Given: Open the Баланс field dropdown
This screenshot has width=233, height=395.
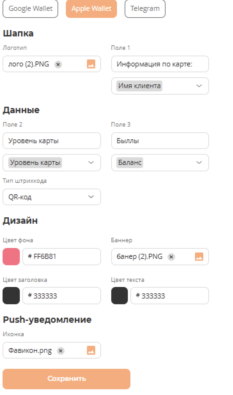Looking at the screenshot, I should click(x=199, y=163).
